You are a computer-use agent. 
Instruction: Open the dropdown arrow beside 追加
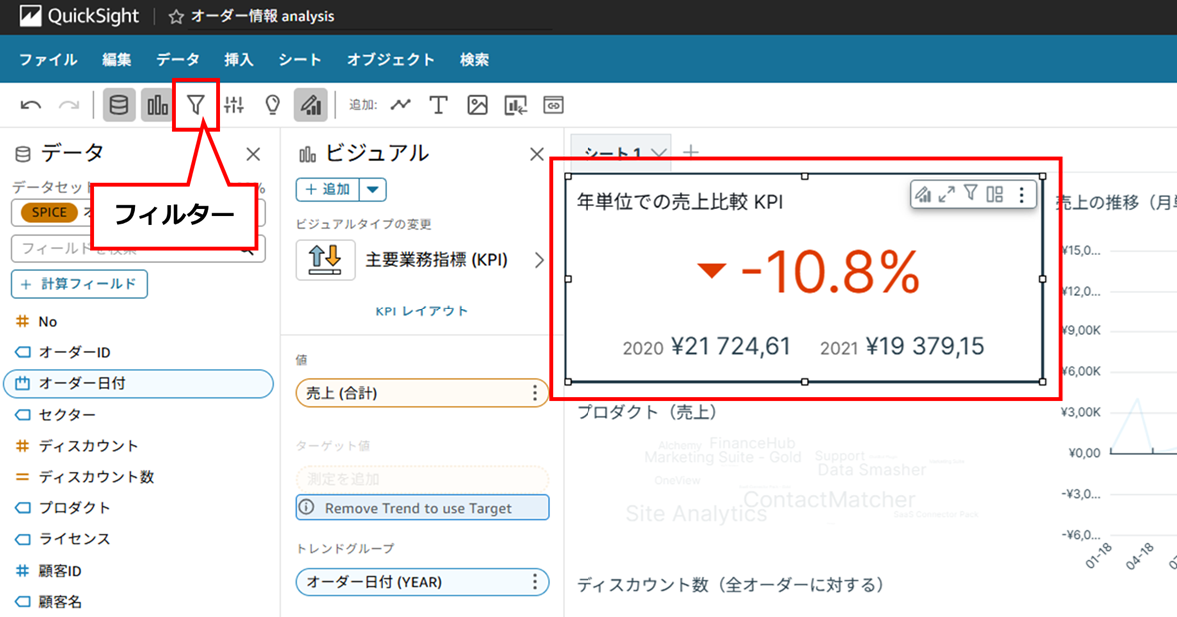point(373,189)
